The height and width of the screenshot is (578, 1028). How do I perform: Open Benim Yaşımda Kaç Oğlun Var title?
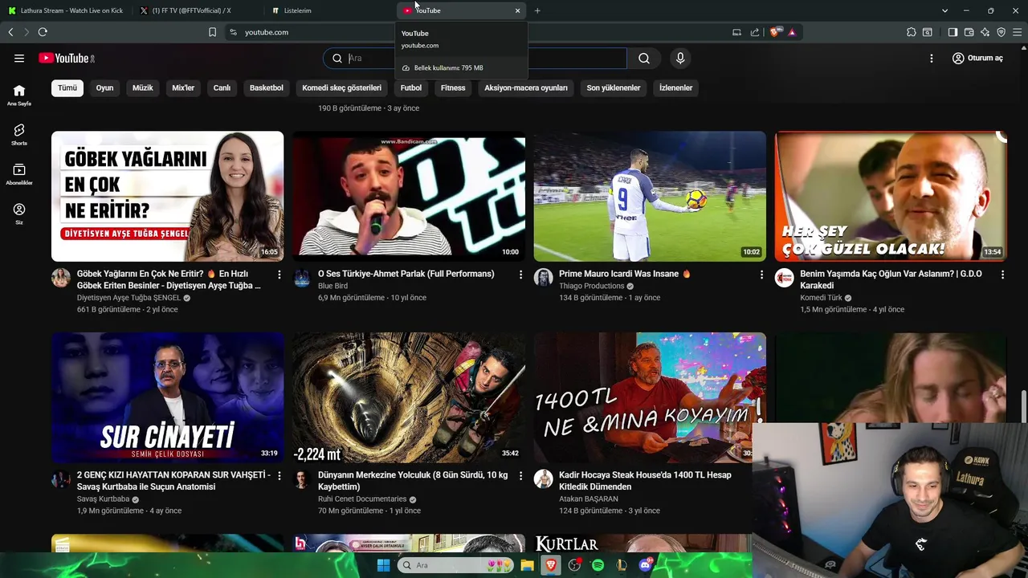pyautogui.click(x=891, y=279)
